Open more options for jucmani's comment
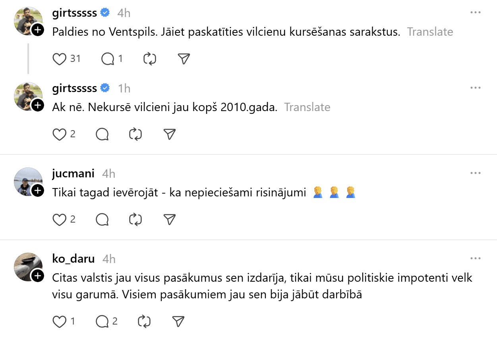 coord(475,173)
